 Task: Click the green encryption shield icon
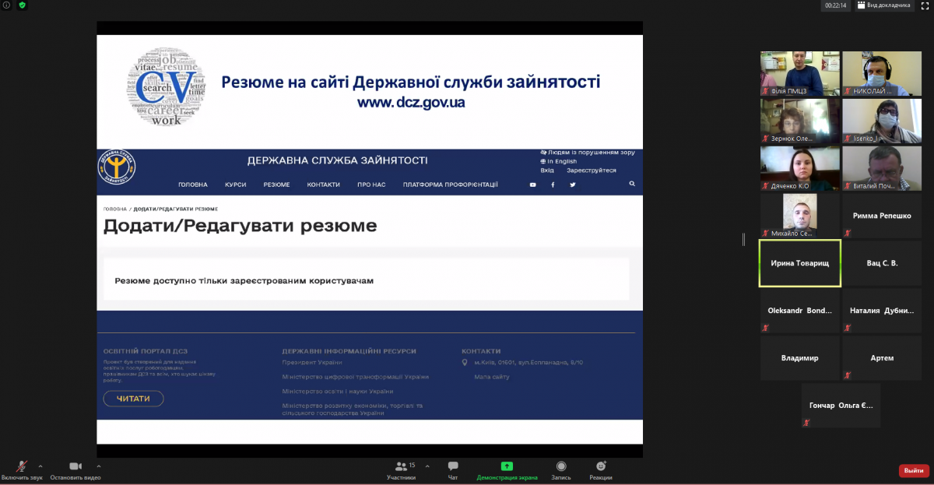pyautogui.click(x=22, y=5)
